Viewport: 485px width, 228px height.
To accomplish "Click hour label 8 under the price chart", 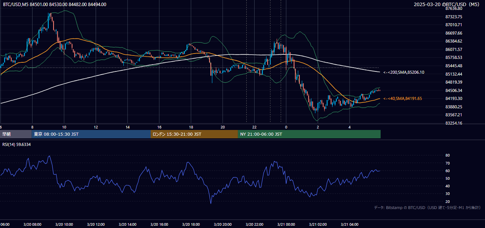I will click(32, 127).
